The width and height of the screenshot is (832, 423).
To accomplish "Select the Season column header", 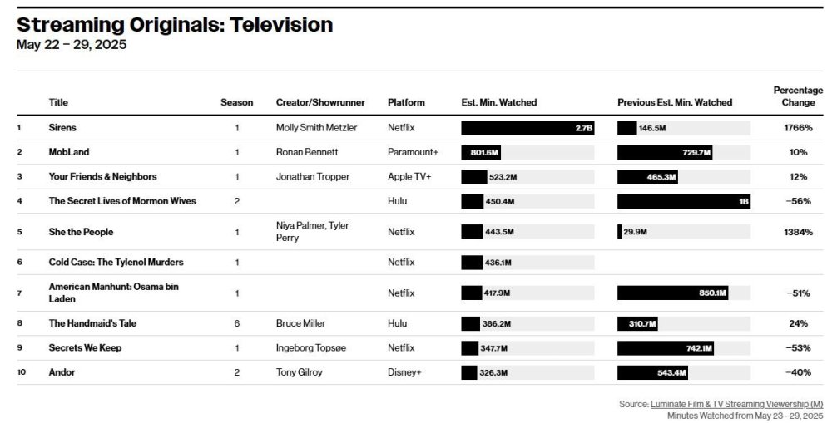I will click(236, 102).
